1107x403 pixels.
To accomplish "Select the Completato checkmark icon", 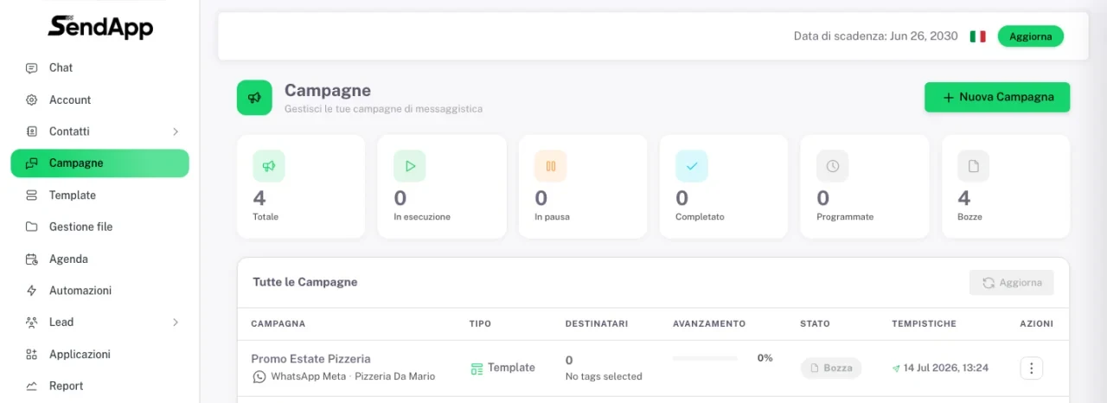I will click(692, 166).
